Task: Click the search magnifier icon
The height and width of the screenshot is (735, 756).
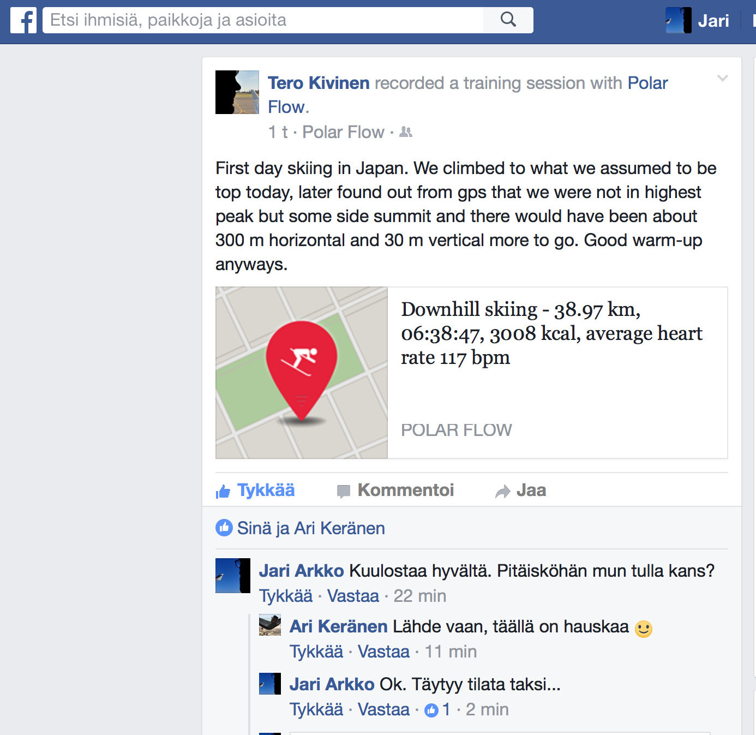Action: coord(508,20)
